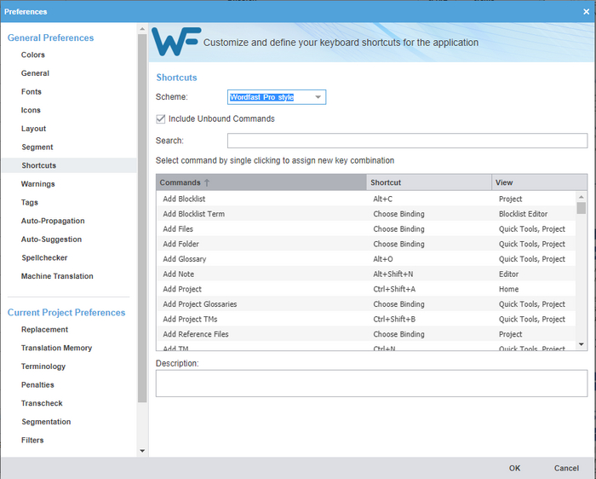Click the Wordfast WF logo icon
The width and height of the screenshot is (596, 479).
coord(175,42)
